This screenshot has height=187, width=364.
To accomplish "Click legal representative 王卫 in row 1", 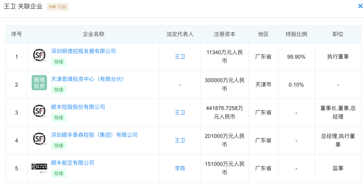I will tap(180, 57).
